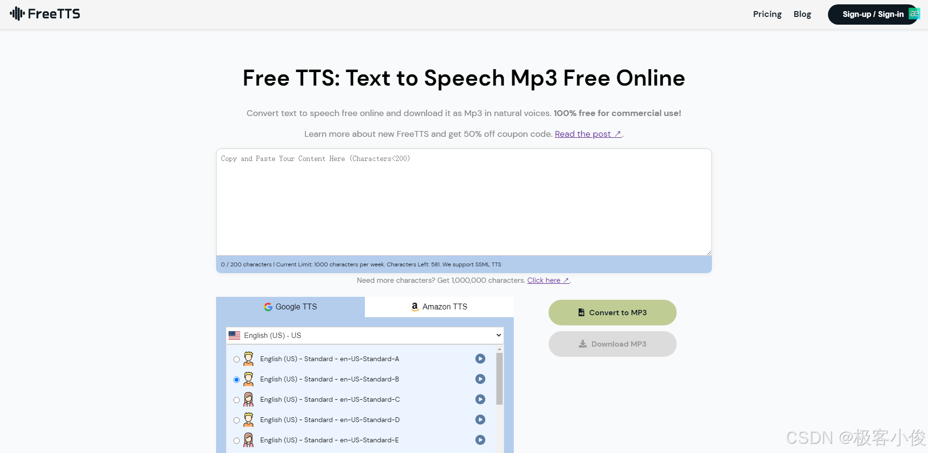Click the green extension badge on Sign-in button

914,14
